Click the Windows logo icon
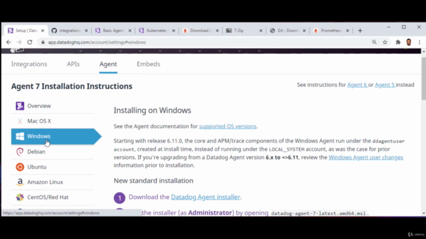 tap(20, 136)
